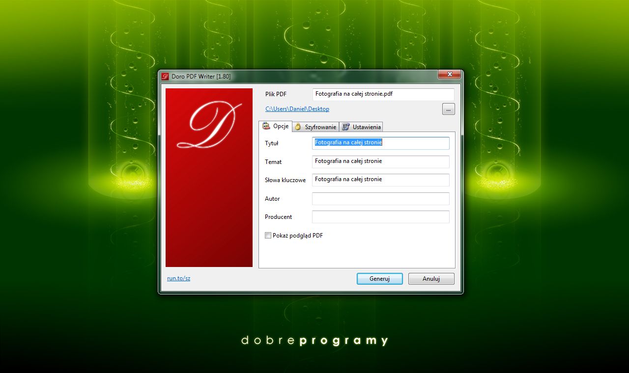Click the Temat input field
The image size is (629, 373).
pyautogui.click(x=381, y=161)
